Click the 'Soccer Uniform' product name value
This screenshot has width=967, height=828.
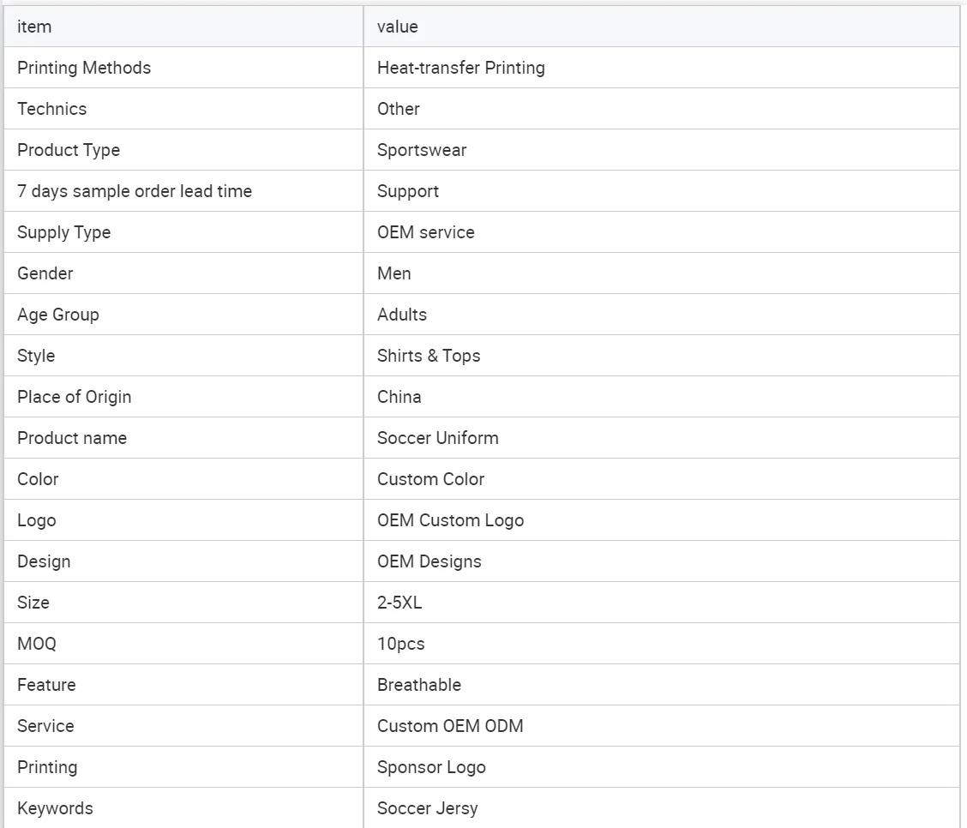pos(438,438)
